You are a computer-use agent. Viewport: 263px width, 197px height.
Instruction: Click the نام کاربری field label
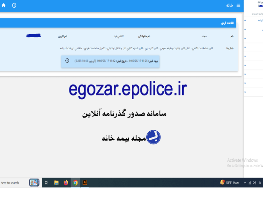(62, 36)
